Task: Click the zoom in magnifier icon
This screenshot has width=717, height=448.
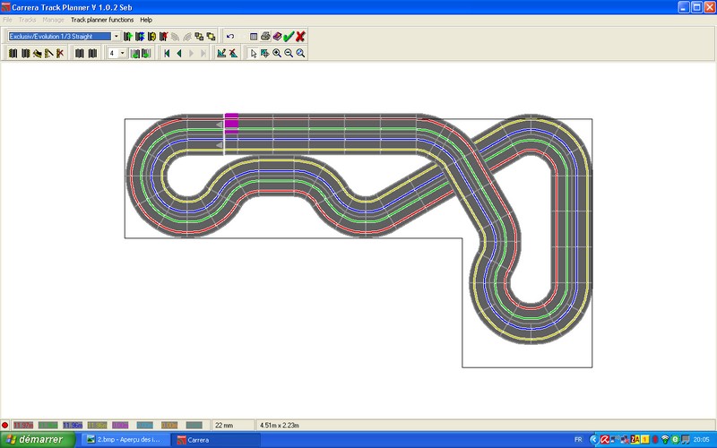Action: pos(277,54)
